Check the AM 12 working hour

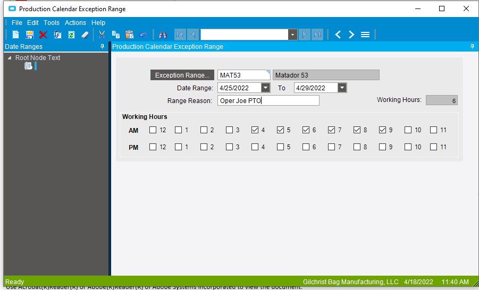153,130
